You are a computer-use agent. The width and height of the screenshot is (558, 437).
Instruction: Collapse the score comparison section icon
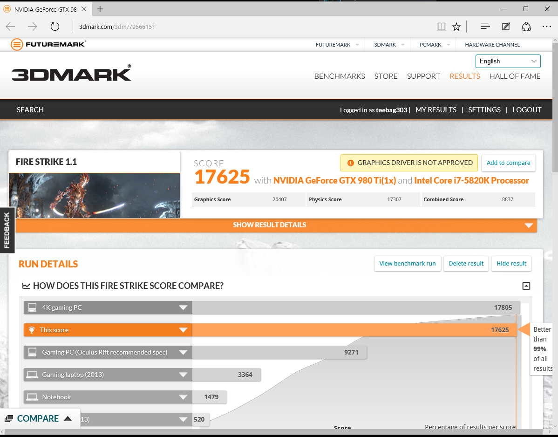pos(526,286)
